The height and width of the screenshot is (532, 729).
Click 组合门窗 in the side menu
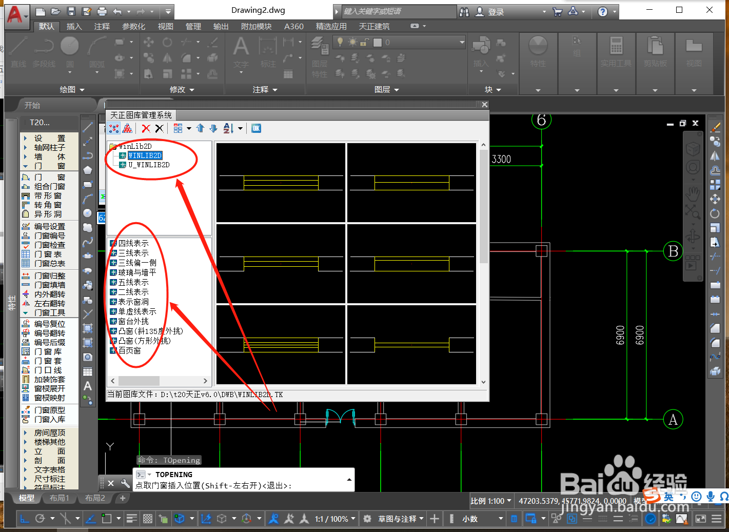pyautogui.click(x=50, y=186)
